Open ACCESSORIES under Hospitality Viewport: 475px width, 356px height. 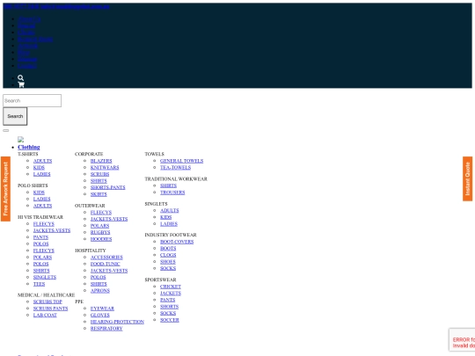click(x=106, y=257)
